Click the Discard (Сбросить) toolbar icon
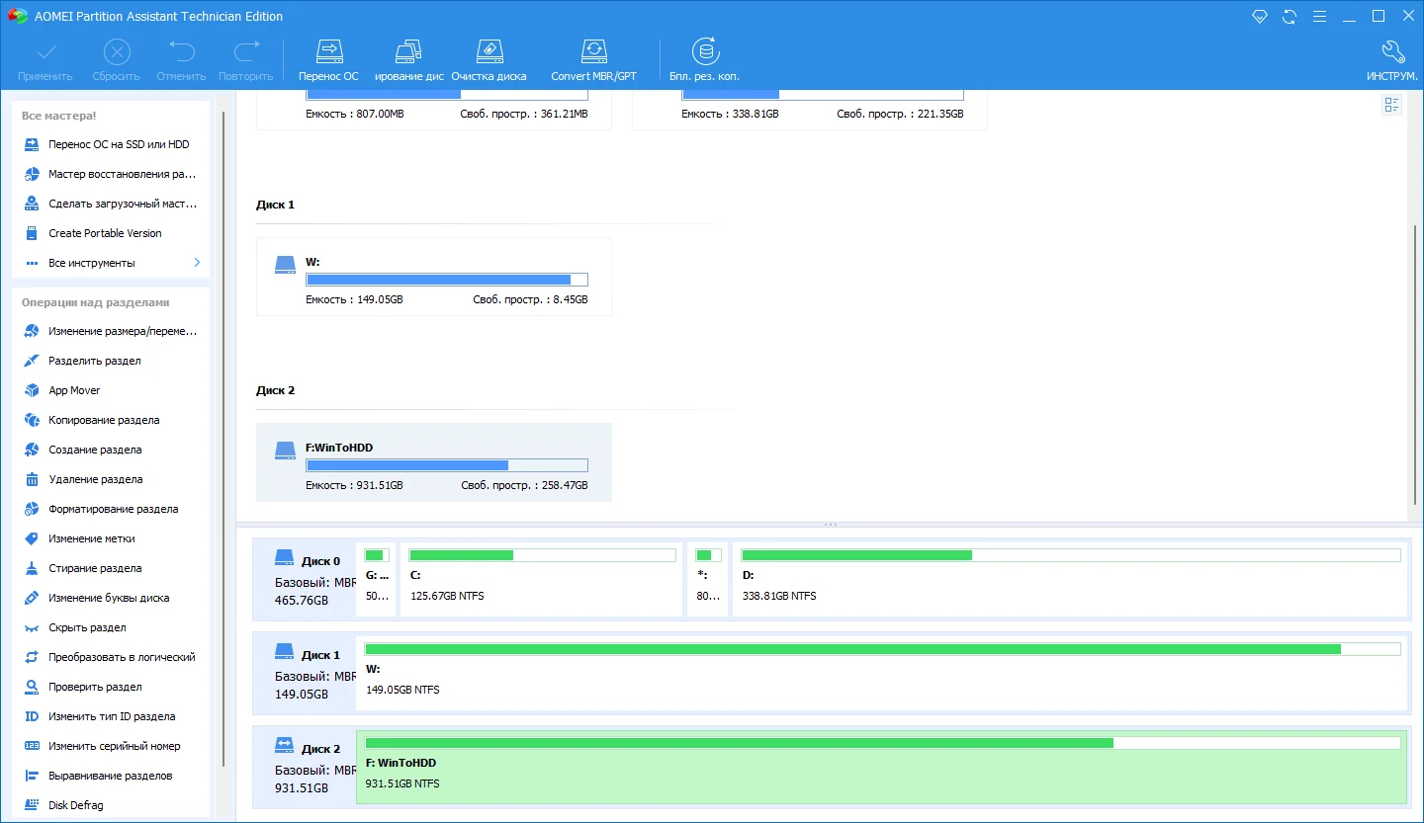 point(116,61)
